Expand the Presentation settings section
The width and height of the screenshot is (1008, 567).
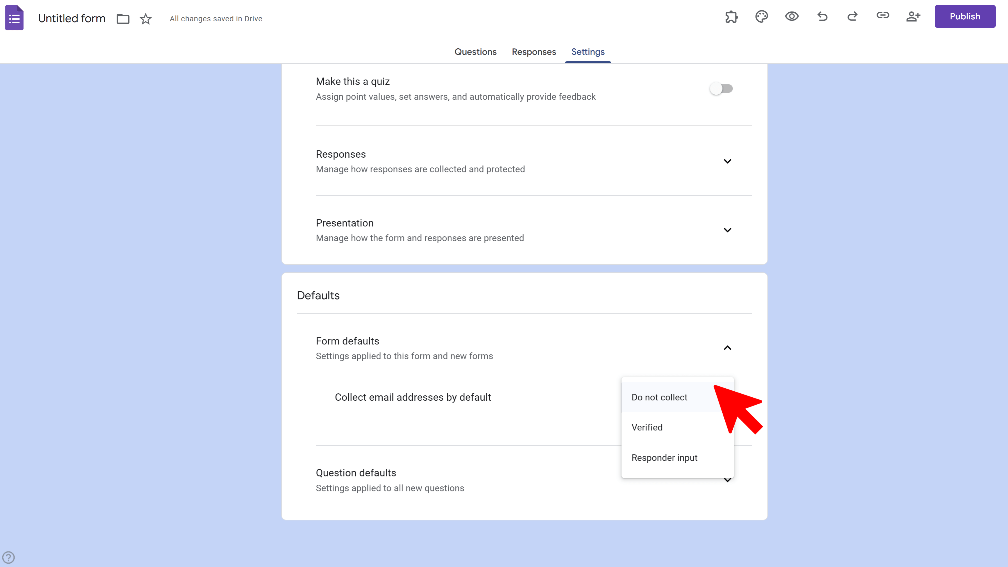(727, 230)
